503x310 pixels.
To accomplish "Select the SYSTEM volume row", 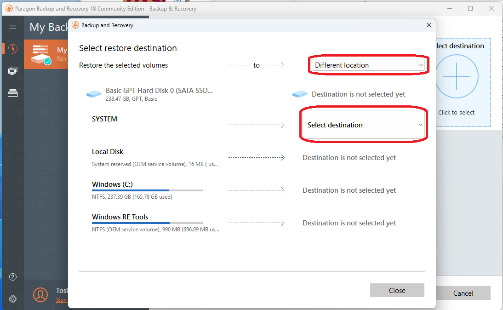I will tap(104, 119).
